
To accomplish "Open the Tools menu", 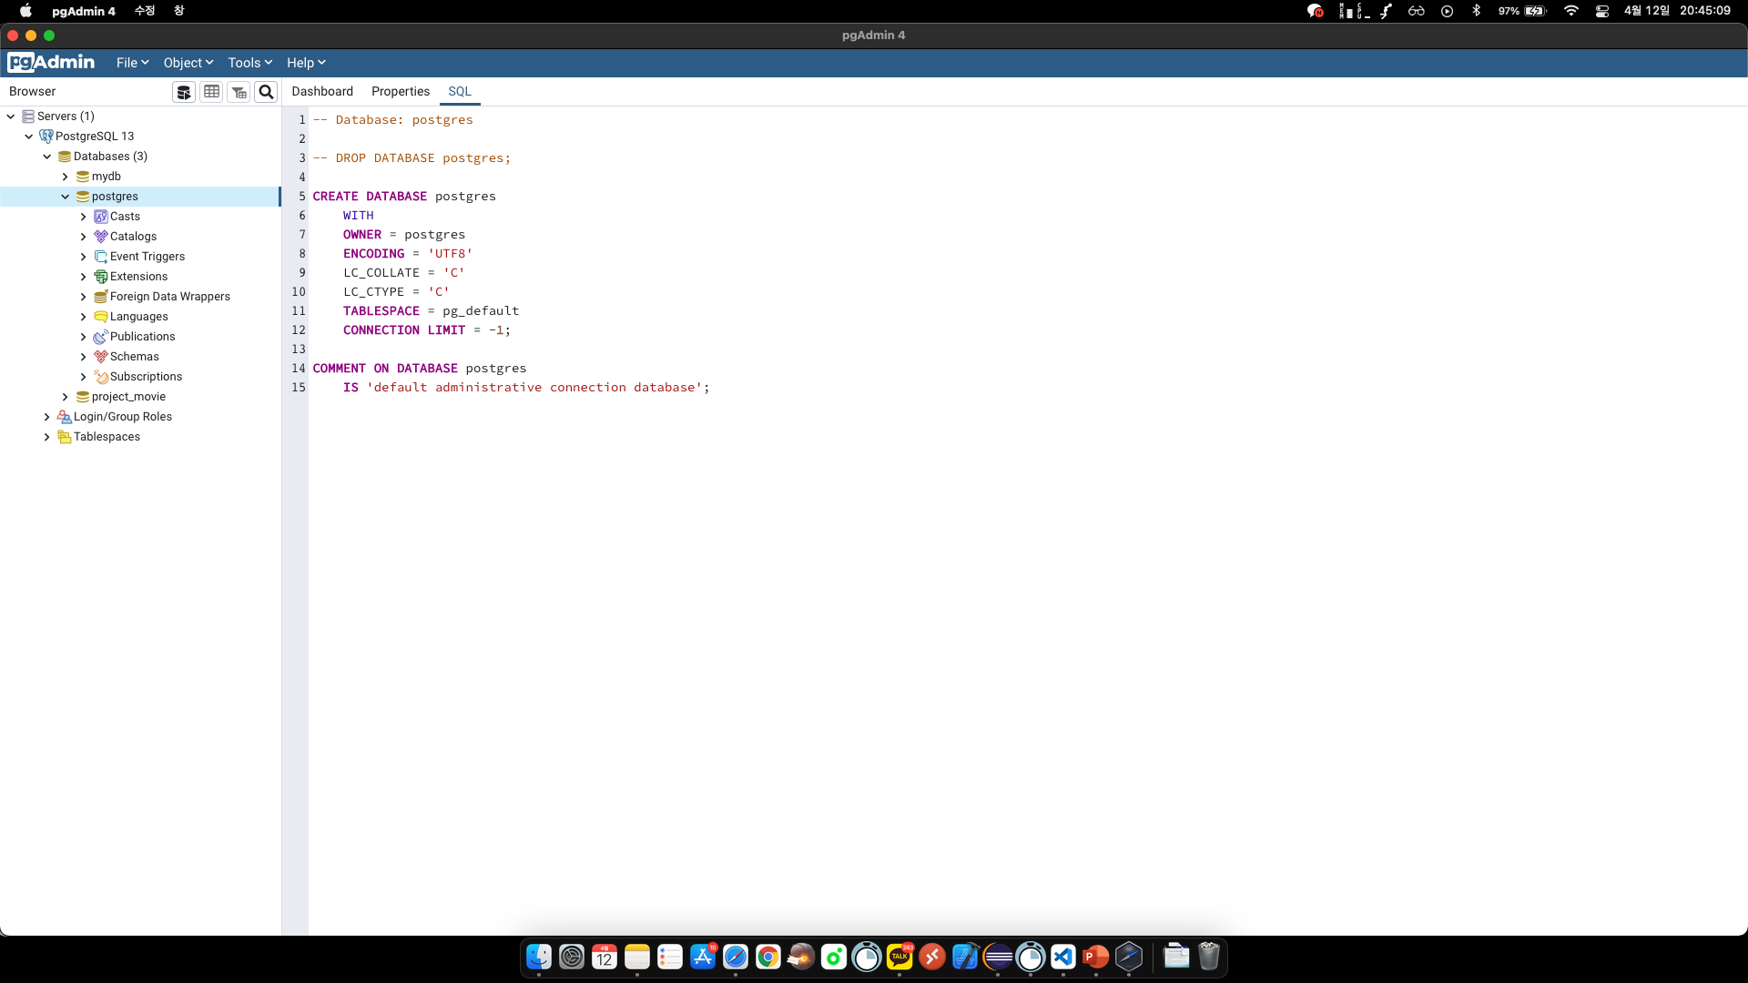I will (x=250, y=63).
